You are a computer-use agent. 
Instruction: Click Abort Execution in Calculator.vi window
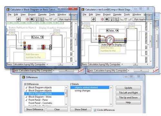click(x=27, y=19)
